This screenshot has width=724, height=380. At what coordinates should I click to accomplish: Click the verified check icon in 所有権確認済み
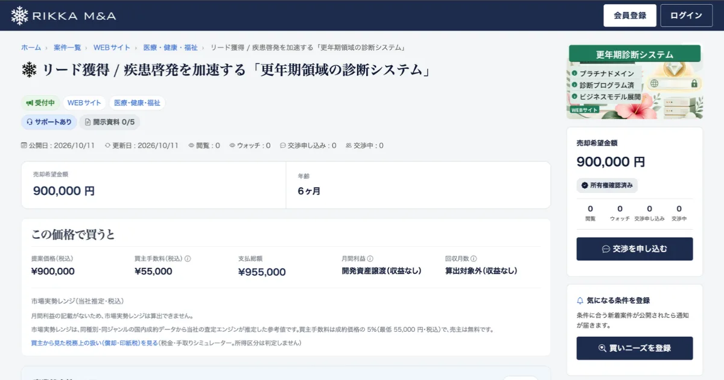click(x=585, y=185)
